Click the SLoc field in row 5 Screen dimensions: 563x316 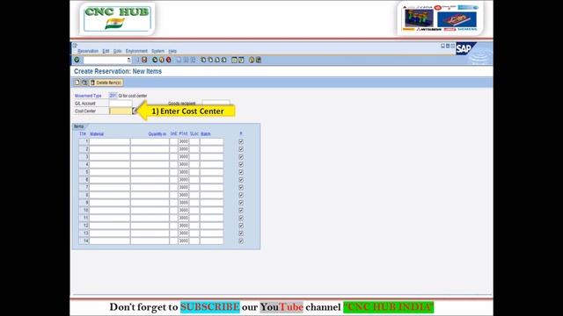click(x=194, y=172)
